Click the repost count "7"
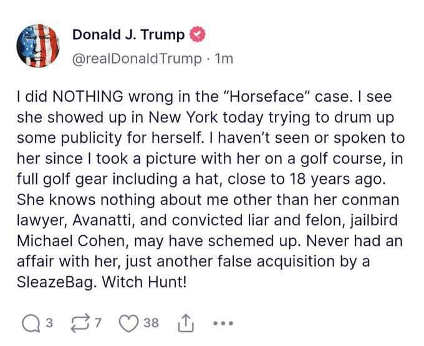 (99, 324)
